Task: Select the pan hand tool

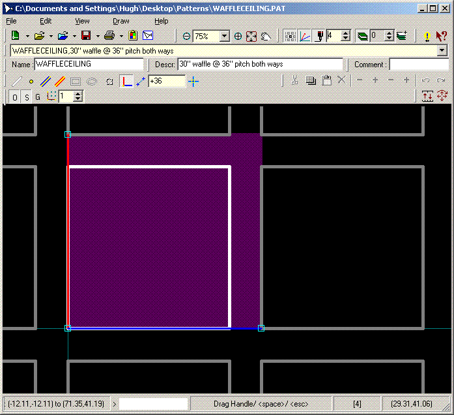Action: click(266, 37)
